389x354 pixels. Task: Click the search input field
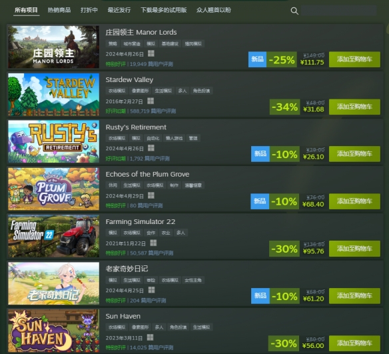coord(338,11)
